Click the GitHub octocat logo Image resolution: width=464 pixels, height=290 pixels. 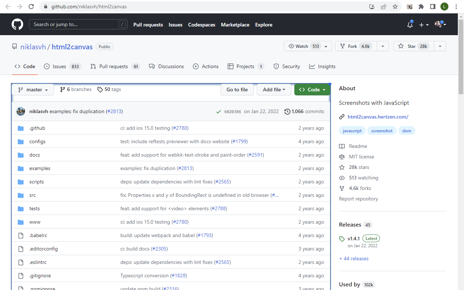17,24
